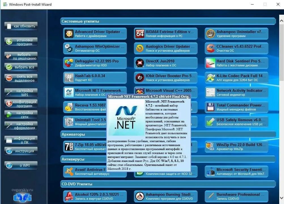This screenshot has height=204, width=284.
Task: Click the AIDA64 Extreme Edition icon
Action: [x=140, y=34]
